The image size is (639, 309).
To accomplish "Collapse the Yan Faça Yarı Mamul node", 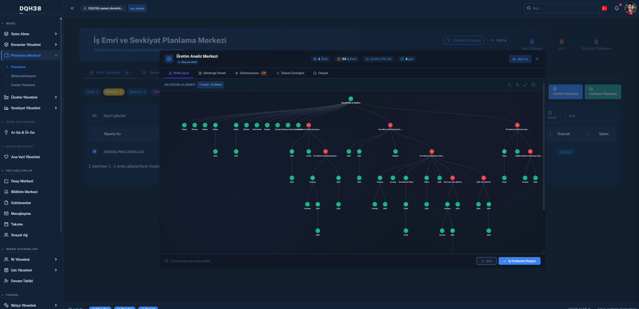I will tap(452, 178).
